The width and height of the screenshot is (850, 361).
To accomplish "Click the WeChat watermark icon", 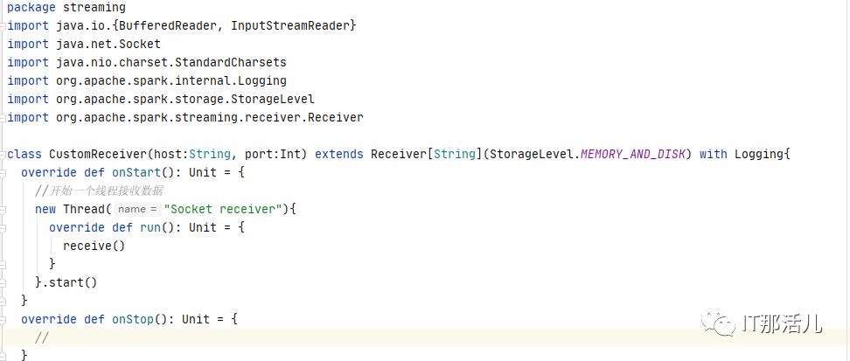I will click(x=718, y=323).
